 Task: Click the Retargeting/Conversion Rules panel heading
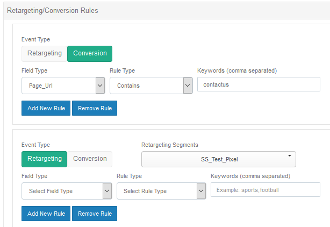52,10
